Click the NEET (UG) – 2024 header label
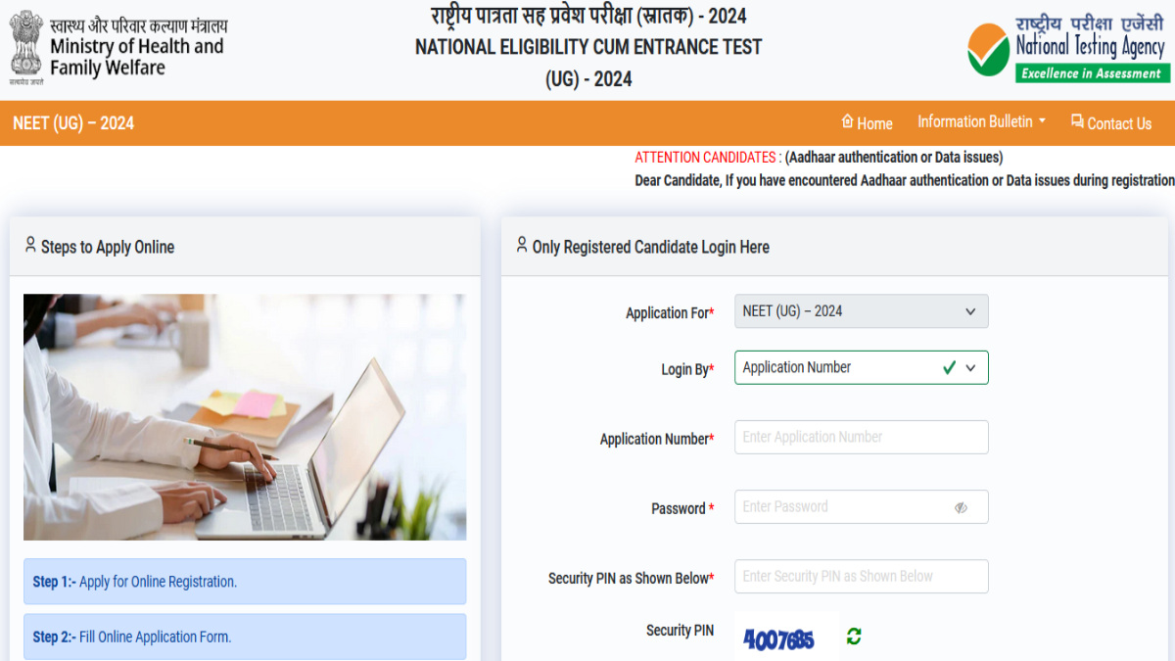 coord(72,122)
